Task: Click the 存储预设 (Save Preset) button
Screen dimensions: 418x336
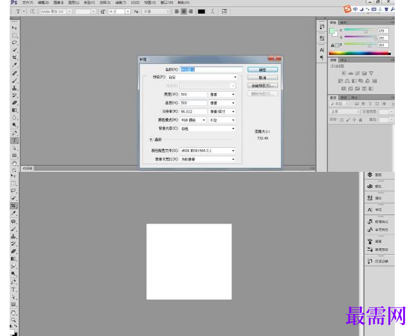Action: coord(263,85)
